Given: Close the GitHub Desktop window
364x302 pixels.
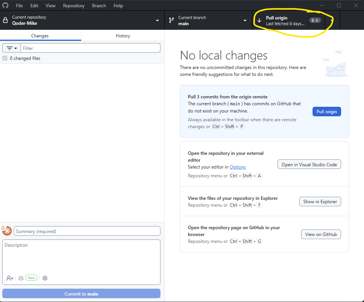Looking at the screenshot, I should pos(356,5).
